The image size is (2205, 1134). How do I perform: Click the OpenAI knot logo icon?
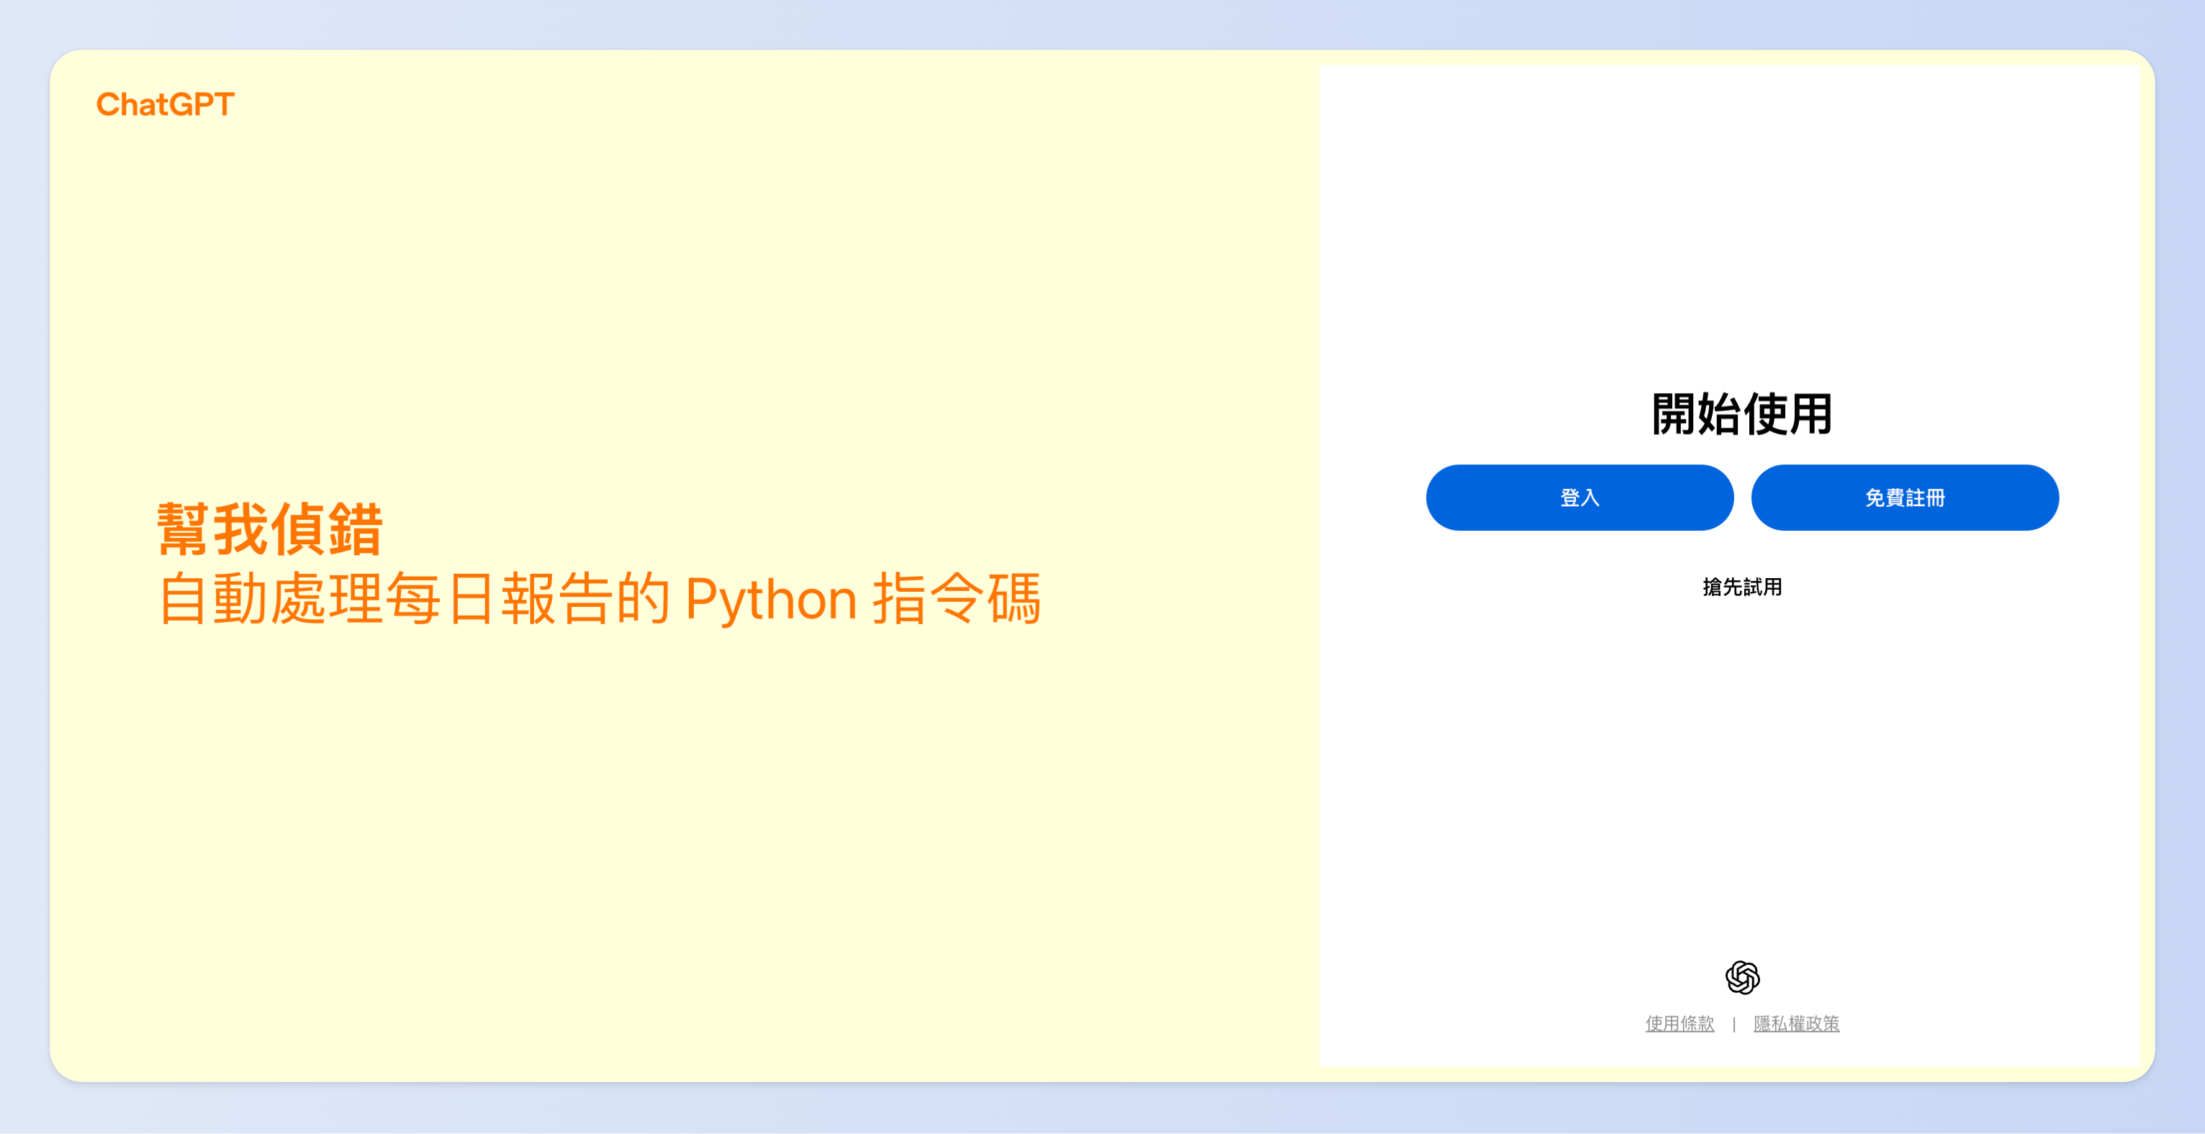[1742, 976]
